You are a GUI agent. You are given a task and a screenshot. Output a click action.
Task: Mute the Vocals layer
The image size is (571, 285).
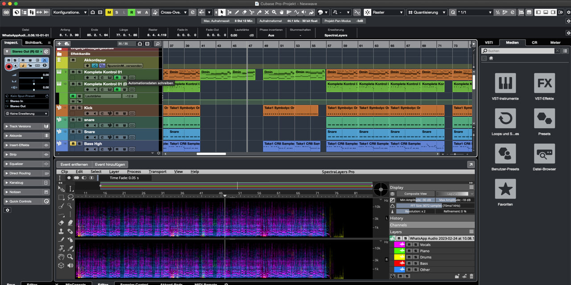409,244
